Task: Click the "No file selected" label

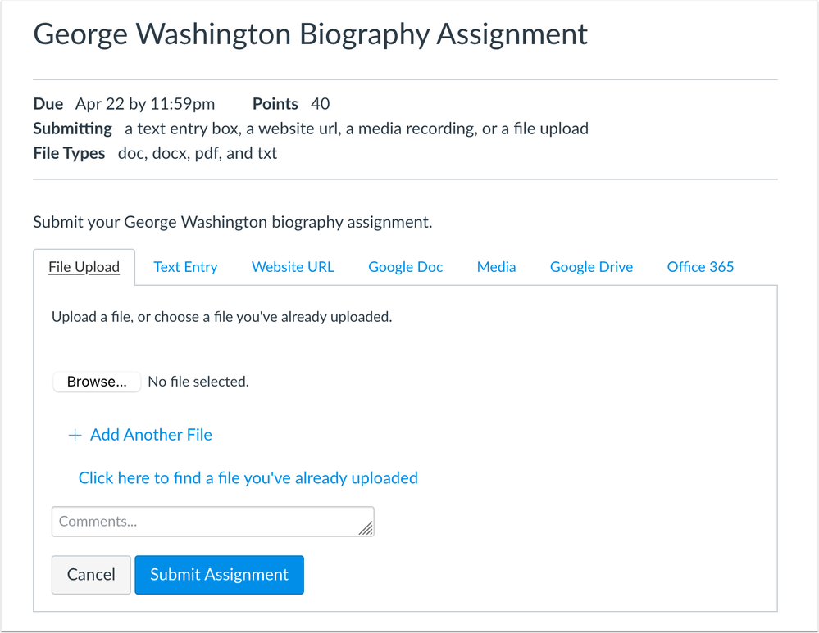Action: [x=198, y=382]
